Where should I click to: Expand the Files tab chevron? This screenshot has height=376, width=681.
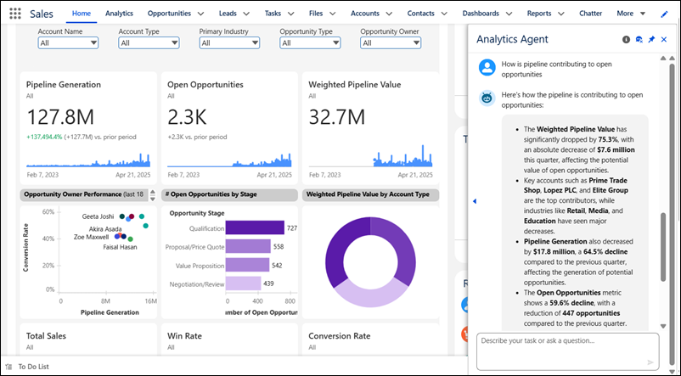coord(333,14)
